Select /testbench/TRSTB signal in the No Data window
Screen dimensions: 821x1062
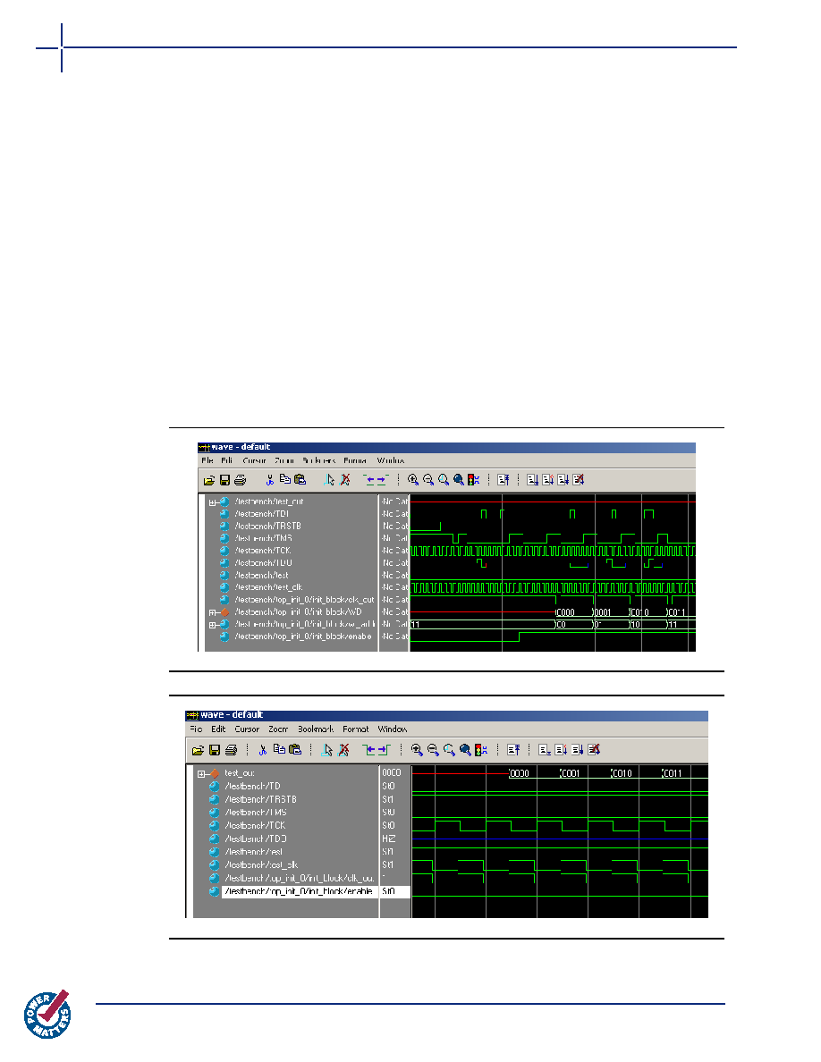267,527
